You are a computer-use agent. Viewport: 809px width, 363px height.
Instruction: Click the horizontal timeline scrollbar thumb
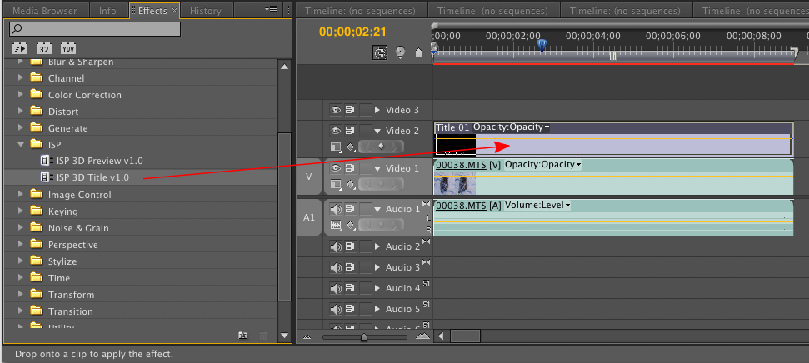465,336
